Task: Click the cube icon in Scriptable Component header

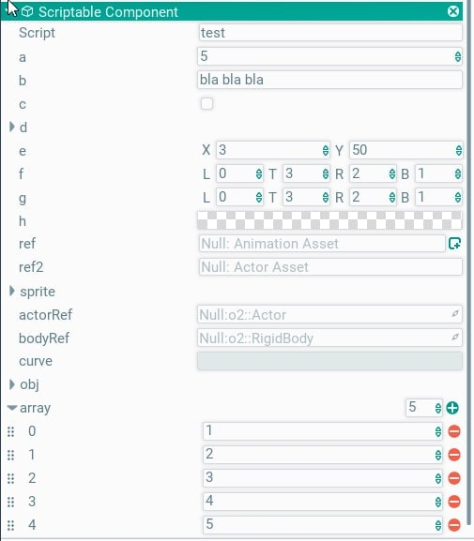Action: coord(27,12)
